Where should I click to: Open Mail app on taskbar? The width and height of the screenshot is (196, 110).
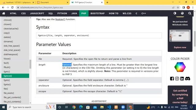95,107
